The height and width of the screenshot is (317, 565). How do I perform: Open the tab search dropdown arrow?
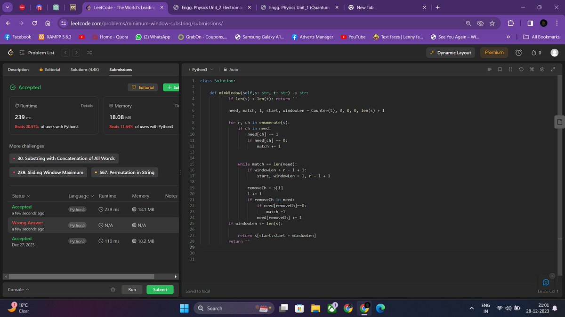click(x=7, y=8)
